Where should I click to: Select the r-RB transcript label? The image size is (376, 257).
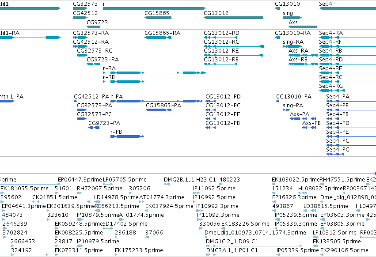click(109, 77)
